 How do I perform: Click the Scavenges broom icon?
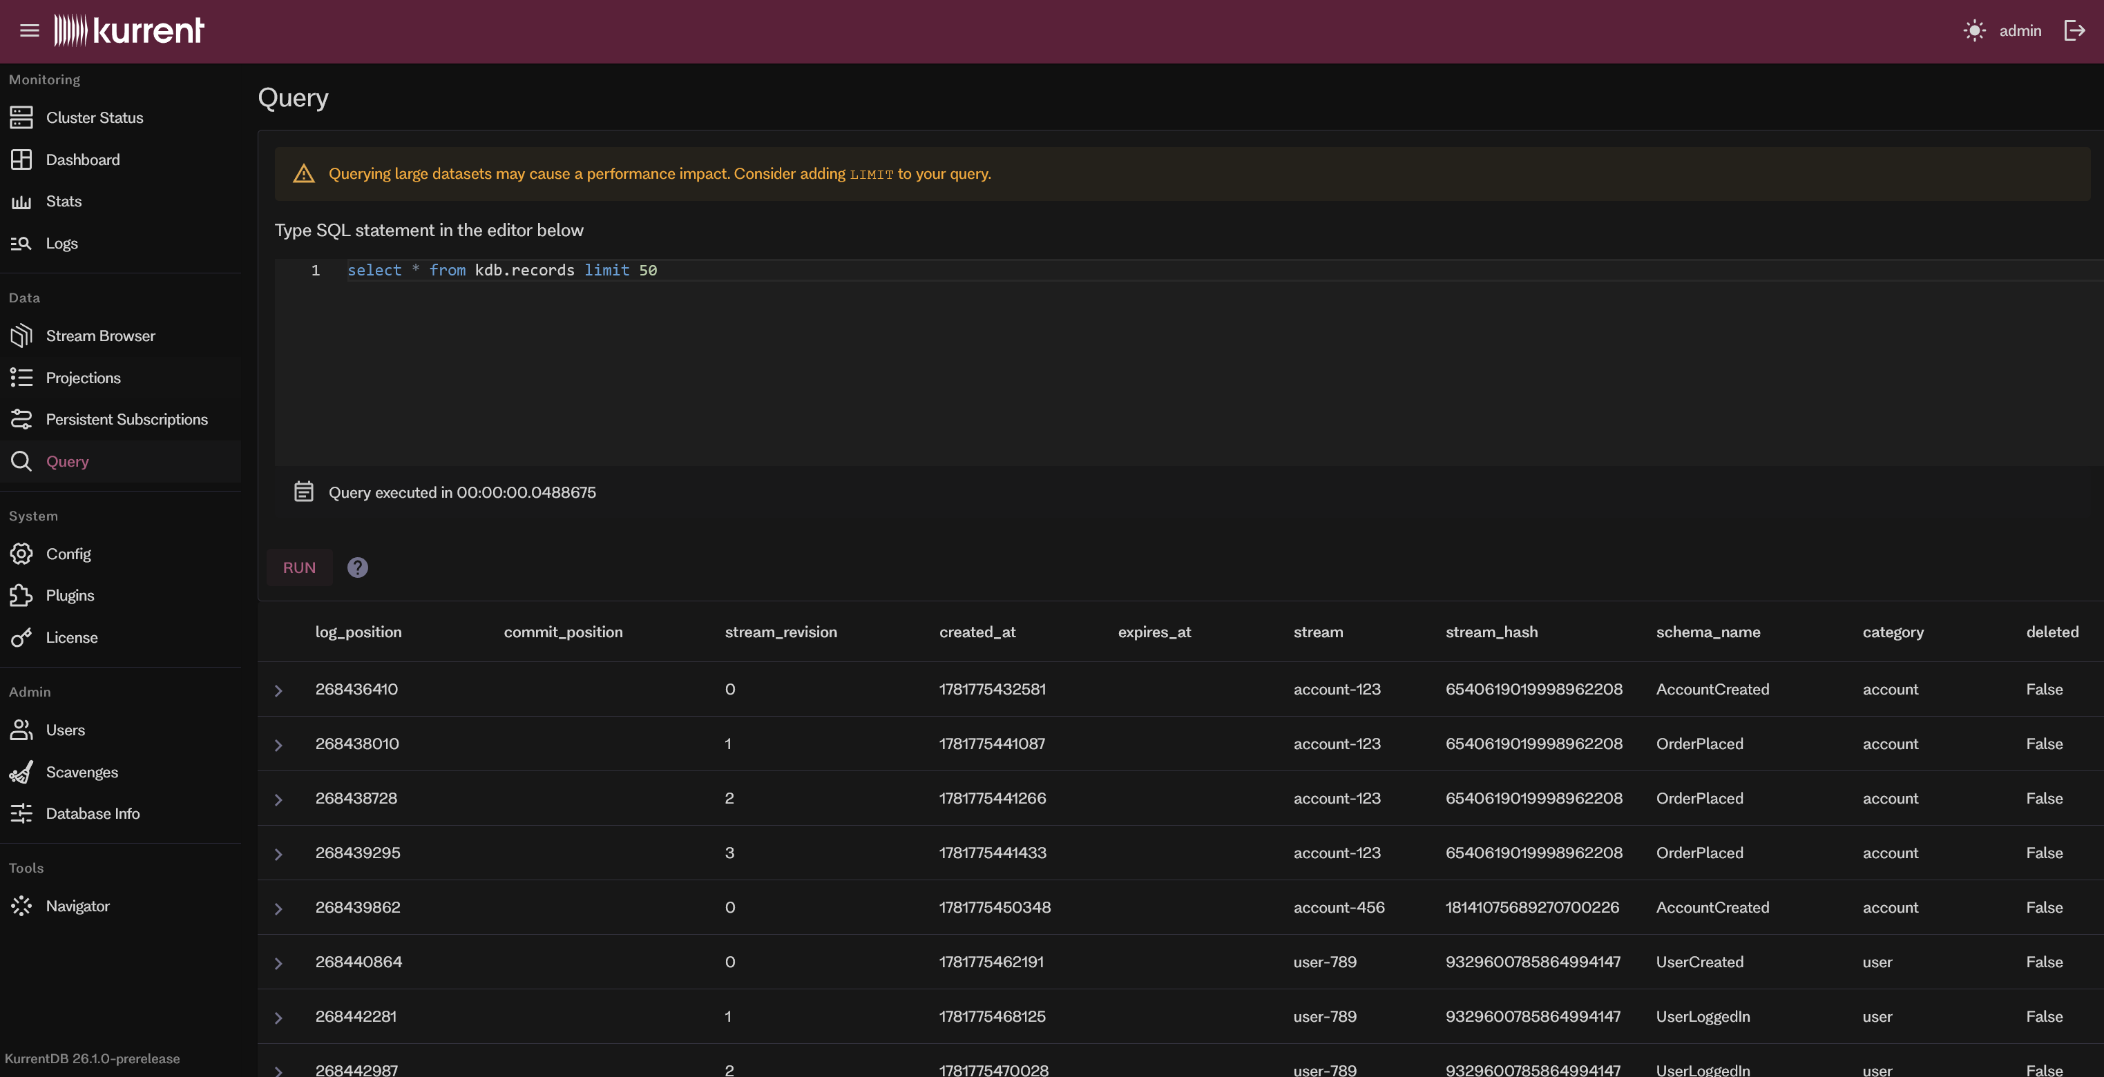click(21, 772)
